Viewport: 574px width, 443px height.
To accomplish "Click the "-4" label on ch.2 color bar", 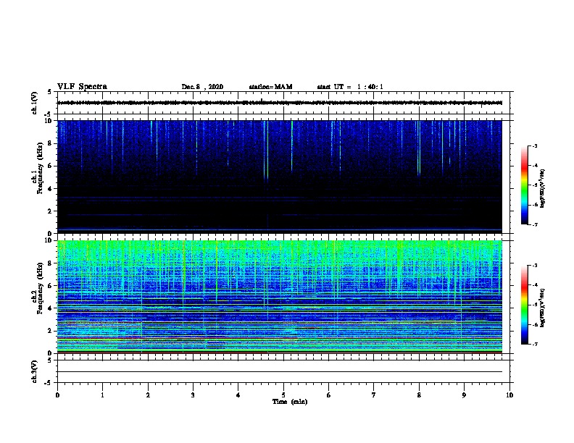I will [x=535, y=285].
